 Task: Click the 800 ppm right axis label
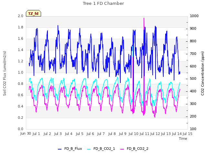[x=193, y=41]
